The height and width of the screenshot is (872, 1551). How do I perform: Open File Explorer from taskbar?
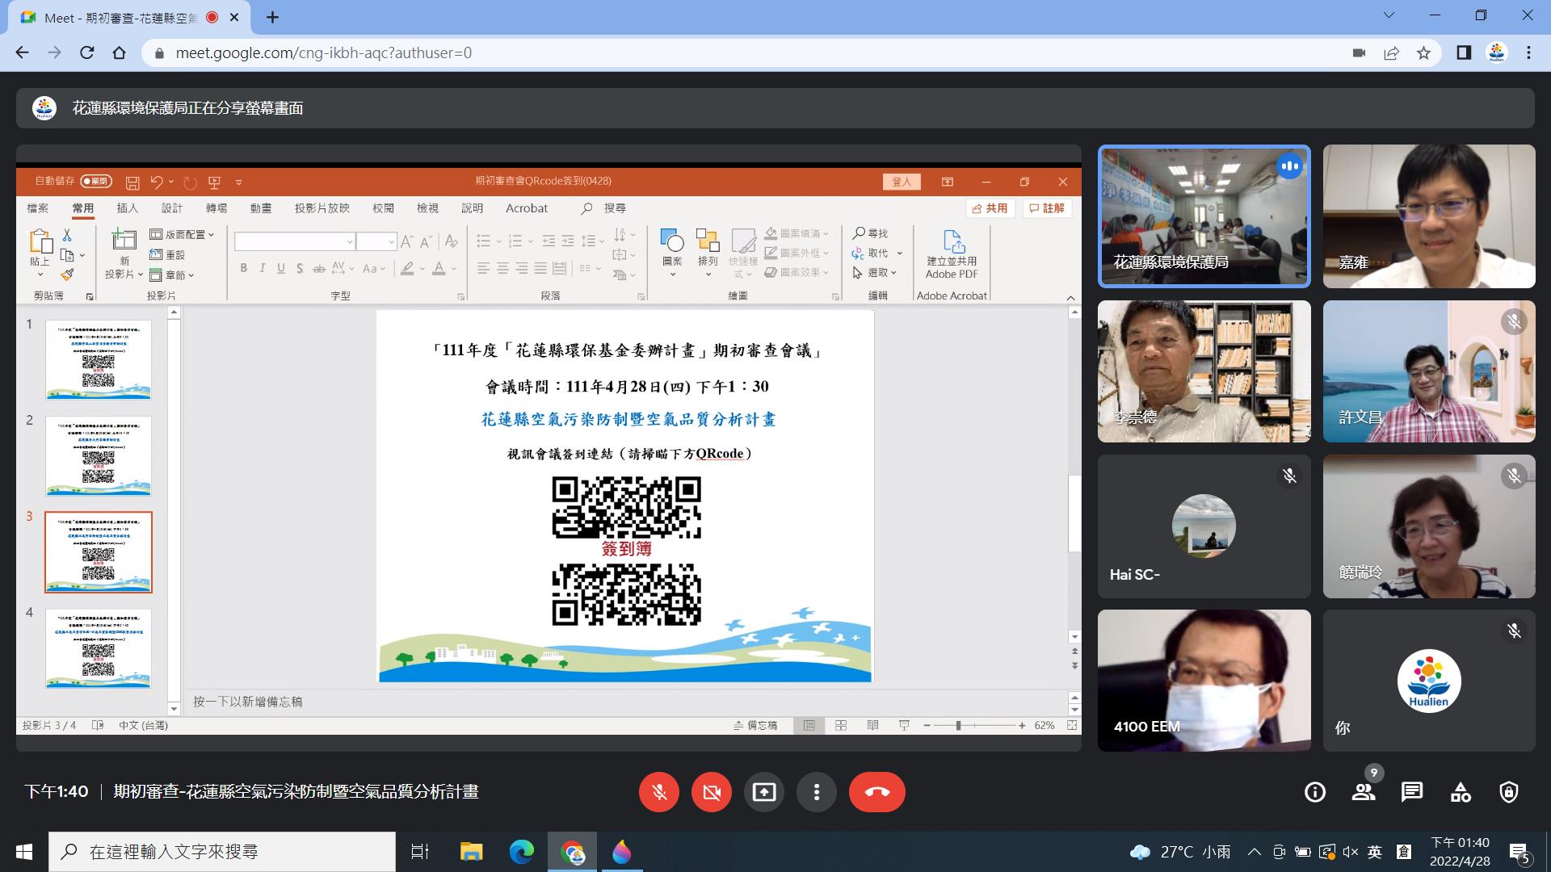471,852
